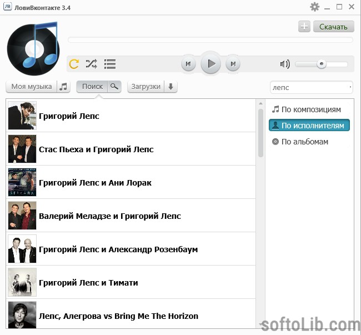Click the download arrow icon beside Загрузки
The height and width of the screenshot is (335, 361).
click(x=171, y=87)
